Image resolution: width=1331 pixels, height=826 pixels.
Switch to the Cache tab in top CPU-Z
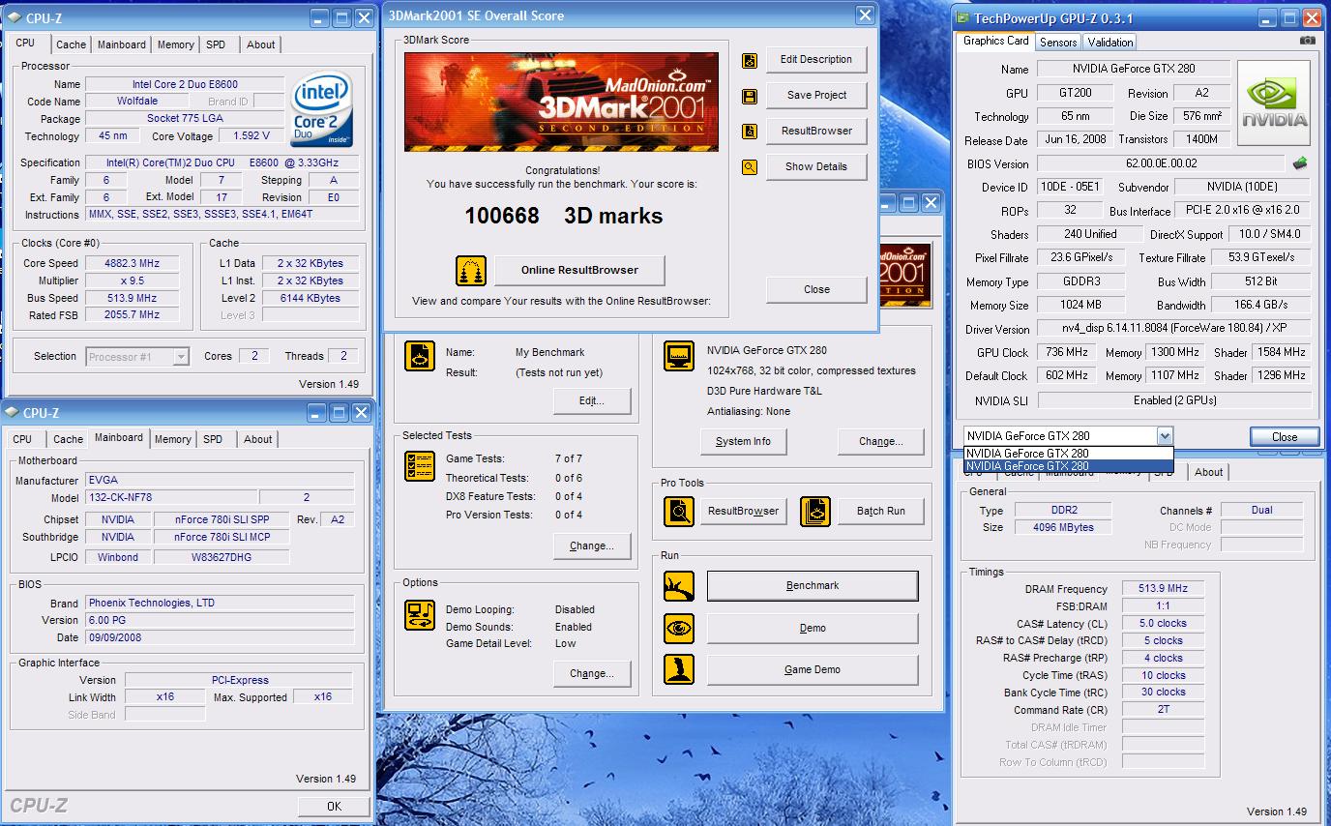[x=71, y=44]
